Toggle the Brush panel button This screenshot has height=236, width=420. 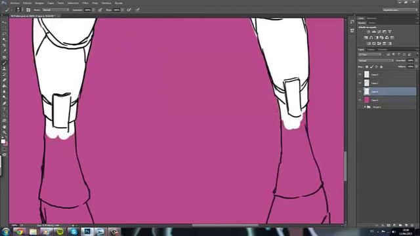[x=28, y=10]
